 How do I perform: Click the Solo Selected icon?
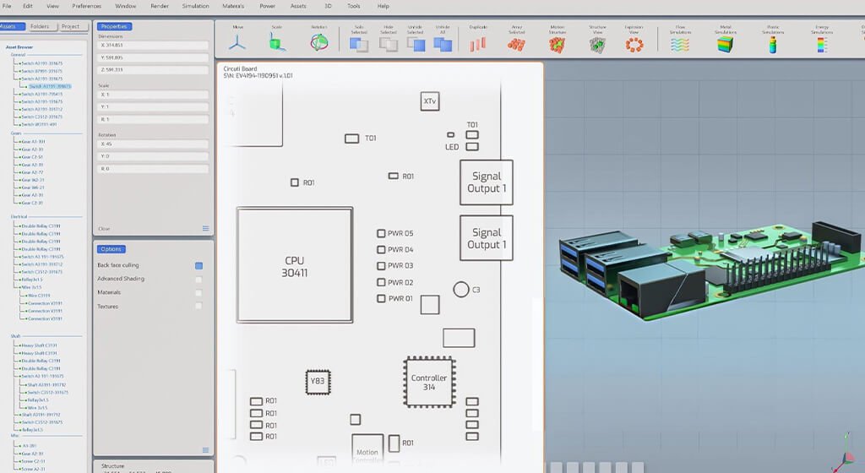click(x=359, y=44)
